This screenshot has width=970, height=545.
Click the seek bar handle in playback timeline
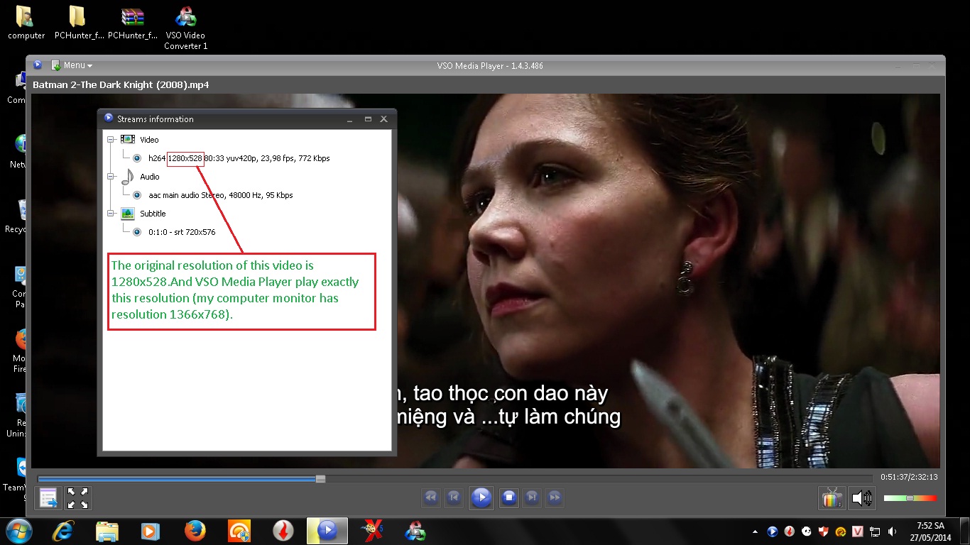[320, 479]
